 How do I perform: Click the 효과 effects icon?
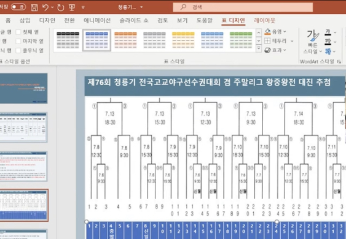pos(267,50)
